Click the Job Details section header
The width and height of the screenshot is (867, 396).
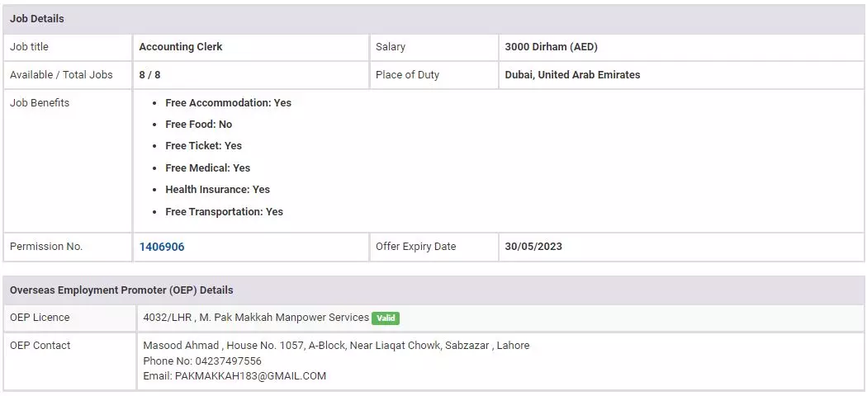(37, 19)
